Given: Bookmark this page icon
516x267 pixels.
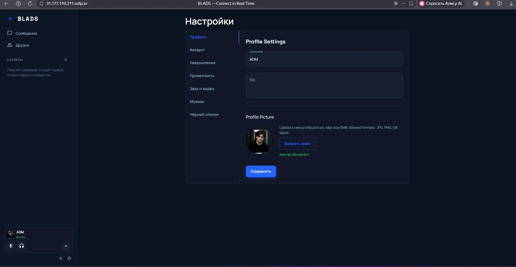Looking at the screenshot, I should point(411,4).
